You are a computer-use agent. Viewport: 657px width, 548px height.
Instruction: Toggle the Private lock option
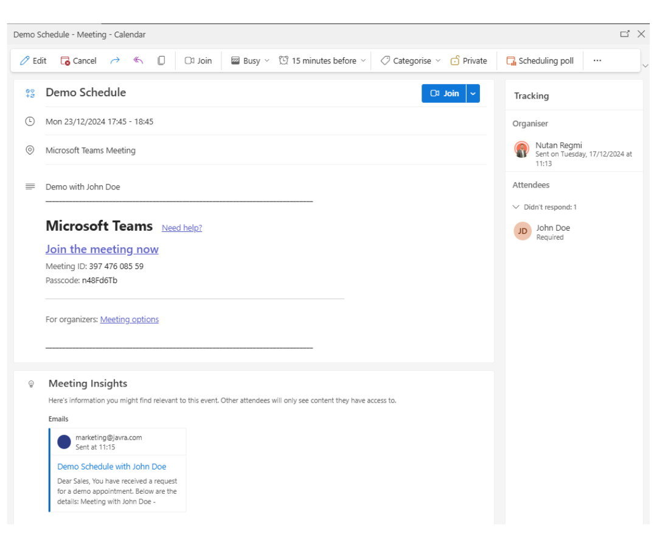tap(469, 61)
